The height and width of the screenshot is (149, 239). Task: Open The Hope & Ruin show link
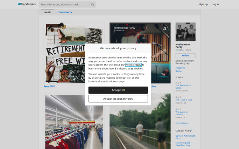[x=184, y=100]
